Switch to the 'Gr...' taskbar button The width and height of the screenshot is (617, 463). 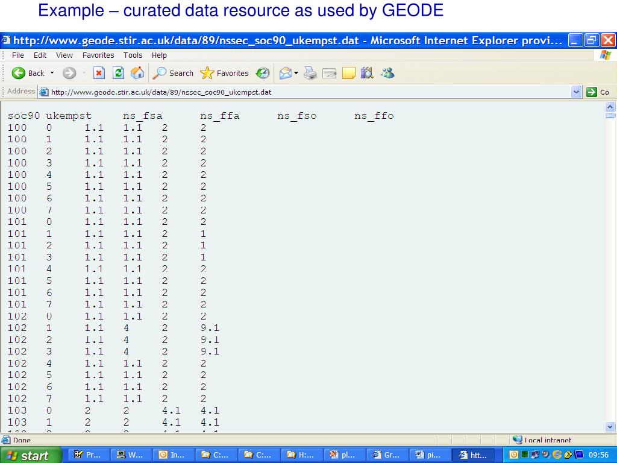pyautogui.click(x=387, y=455)
